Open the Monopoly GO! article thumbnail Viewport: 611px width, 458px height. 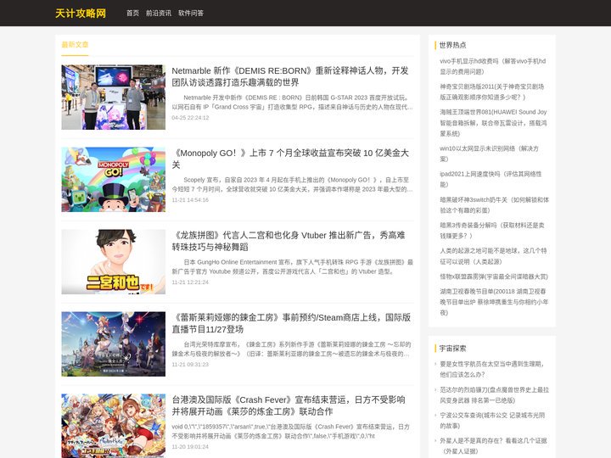(x=114, y=180)
